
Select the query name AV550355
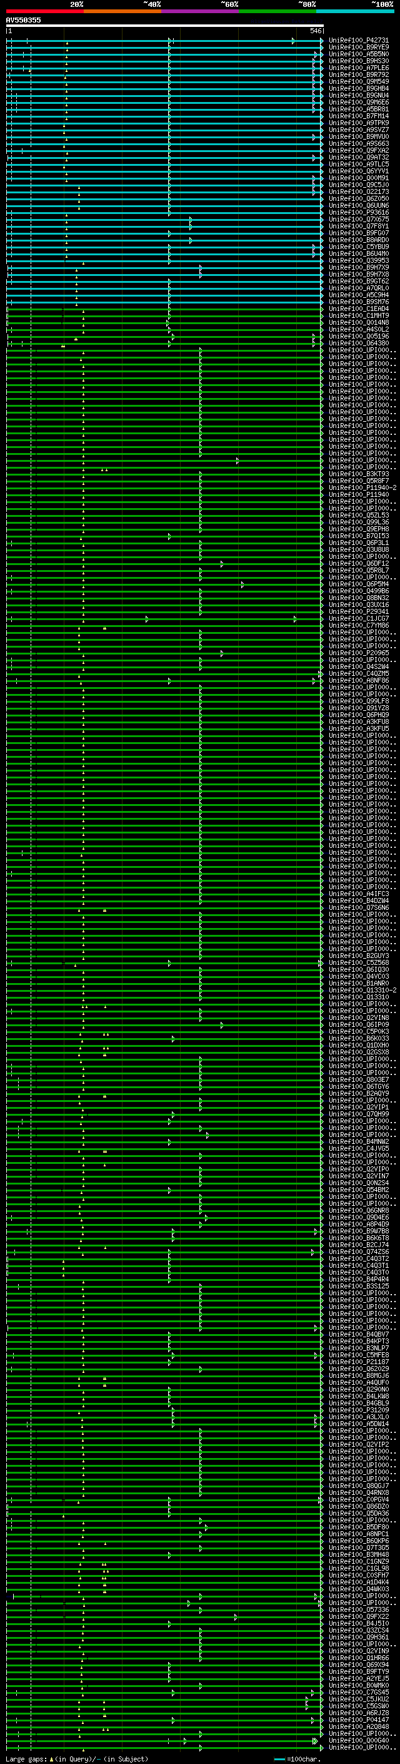(x=23, y=20)
